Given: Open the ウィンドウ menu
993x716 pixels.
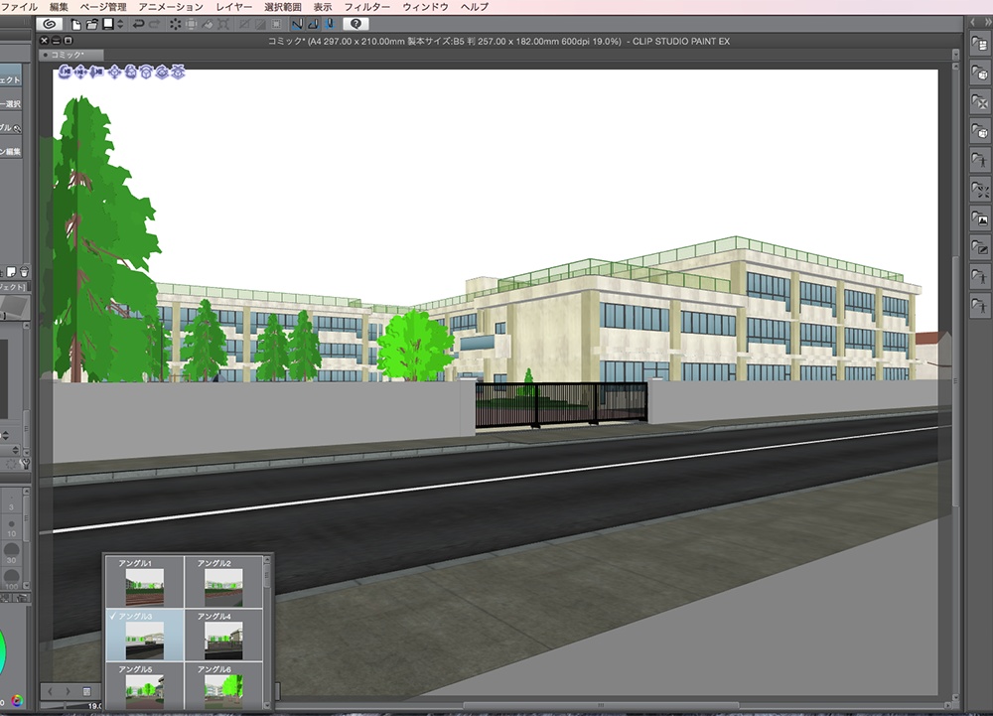Looking at the screenshot, I should tap(425, 7).
